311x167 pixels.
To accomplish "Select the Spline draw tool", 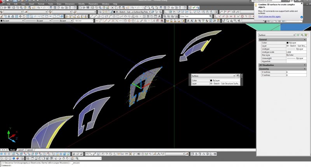I will pyautogui.click(x=122, y=16).
